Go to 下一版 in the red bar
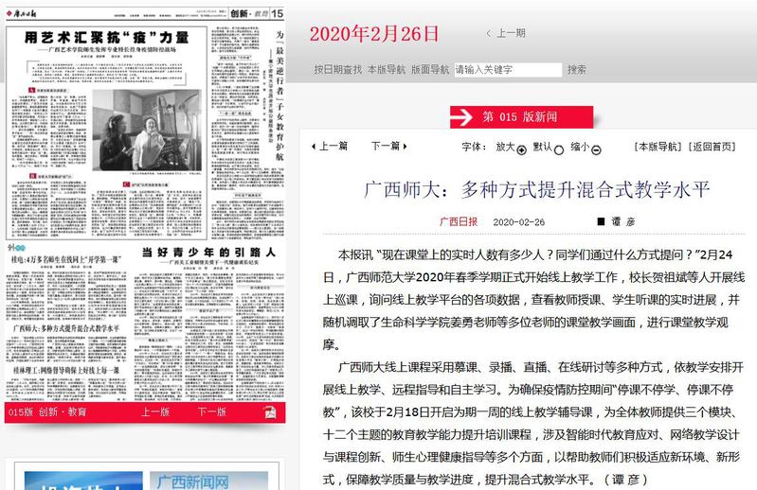757x490 pixels. click(x=211, y=412)
